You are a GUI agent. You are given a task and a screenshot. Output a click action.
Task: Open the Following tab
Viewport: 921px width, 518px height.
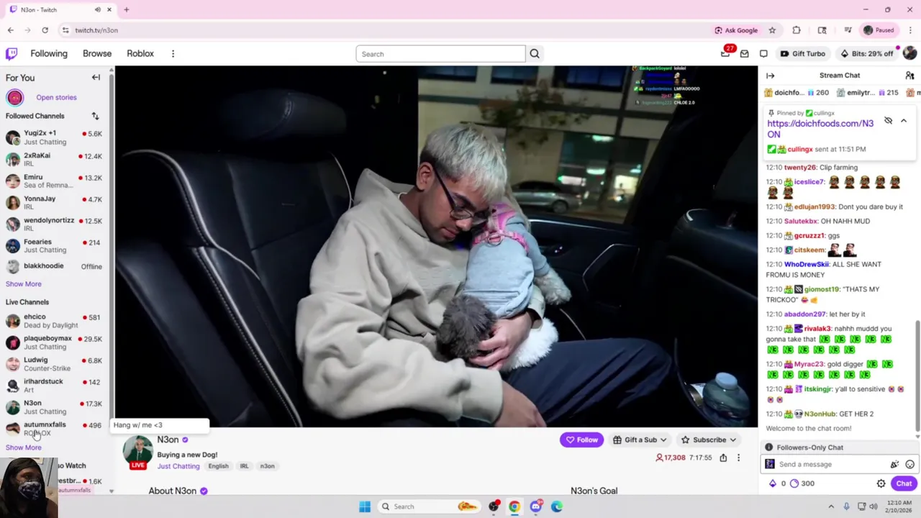point(49,54)
